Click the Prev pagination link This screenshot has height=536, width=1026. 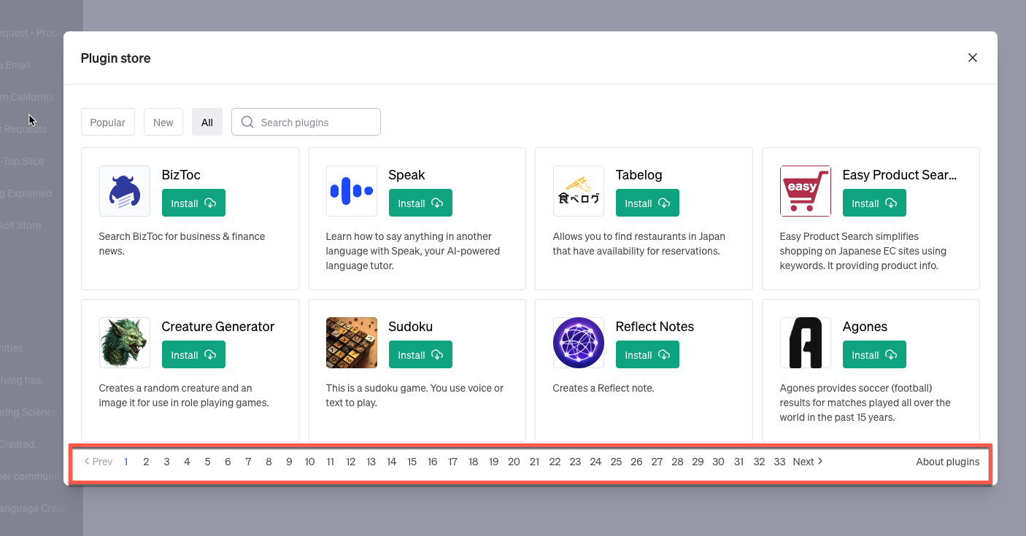coord(99,462)
